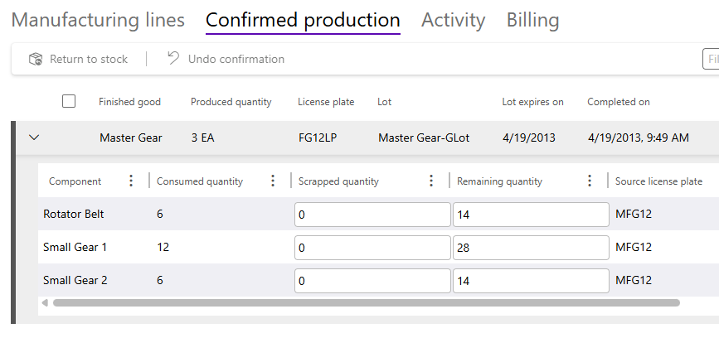This screenshot has width=719, height=338.
Task: Click the Return to stock icon
Action: point(35,59)
